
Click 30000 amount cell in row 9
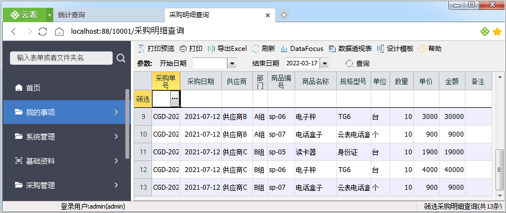pos(452,117)
